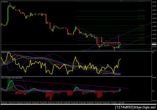Screen dimensions: 157x110
Task: Select the yellow RSI line at its latest peak
Action: [x=120, y=59]
